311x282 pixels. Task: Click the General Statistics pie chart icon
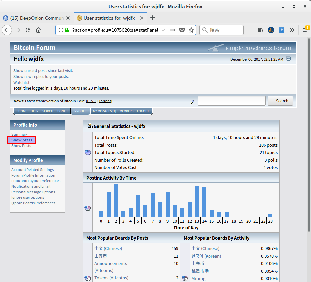(x=88, y=152)
